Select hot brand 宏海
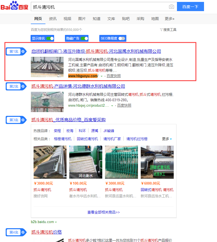217x242 pixels. coord(70,131)
